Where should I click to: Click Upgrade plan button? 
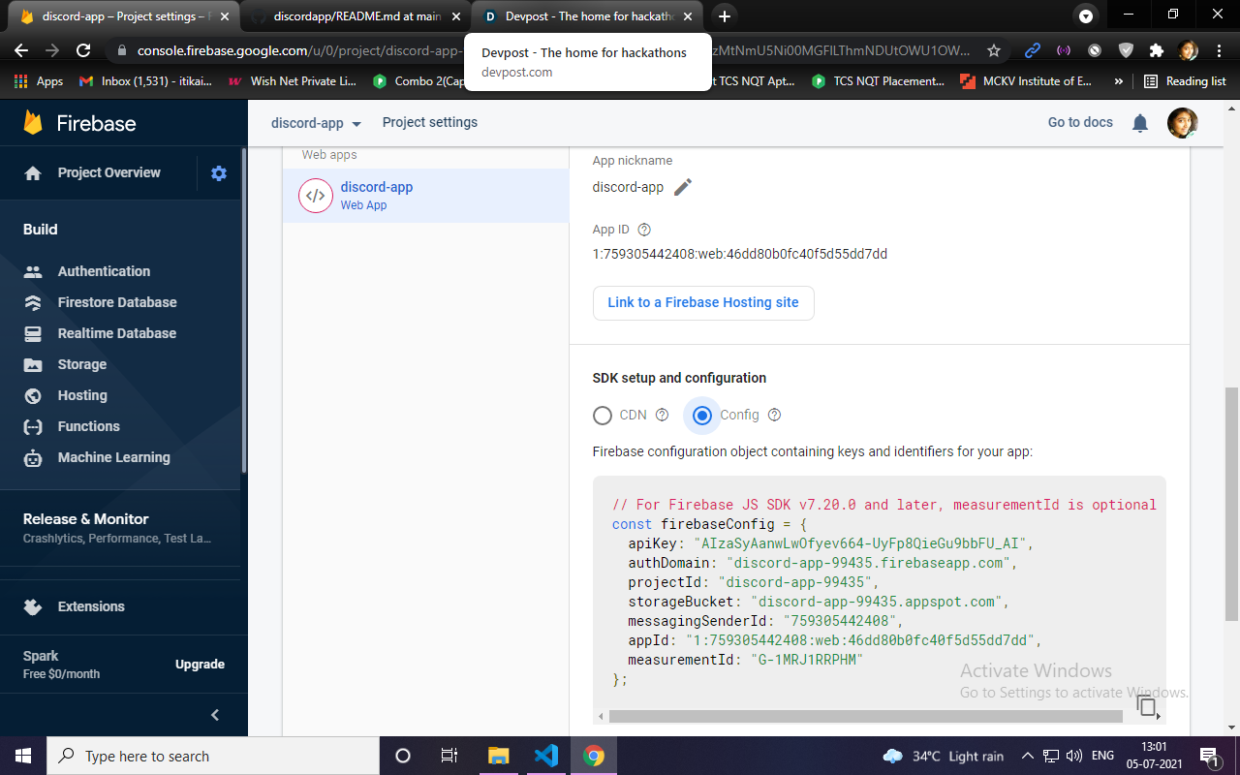[200, 665]
